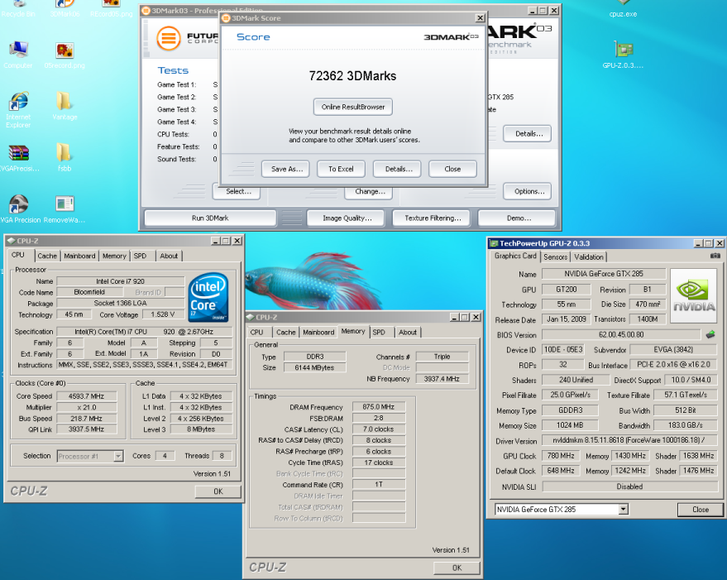Open Image Quality... settings

[347, 218]
